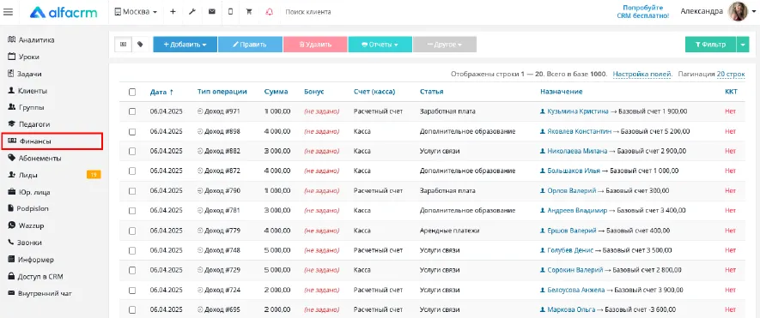760x318 pixels.
Task: Open client Голубев Денис link
Action: tap(570, 250)
